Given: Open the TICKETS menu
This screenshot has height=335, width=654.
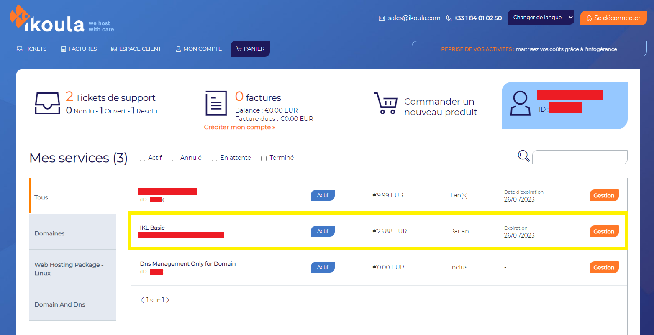Looking at the screenshot, I should pos(31,49).
